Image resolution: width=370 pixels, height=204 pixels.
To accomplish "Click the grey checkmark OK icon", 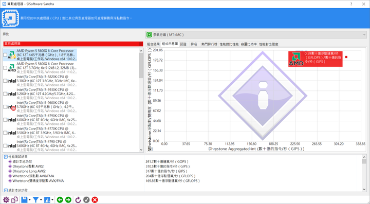I will [86, 200].
